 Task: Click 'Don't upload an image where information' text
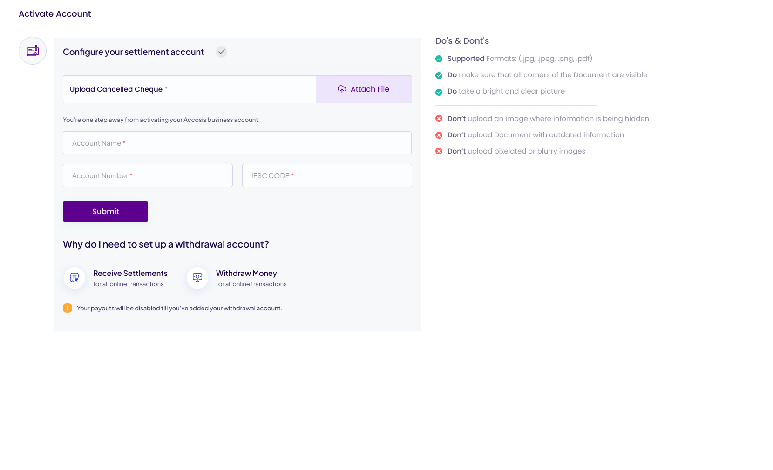[x=548, y=119]
